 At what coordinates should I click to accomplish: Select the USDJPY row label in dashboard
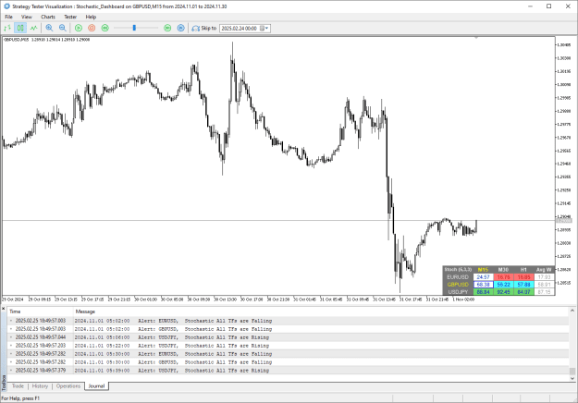[458, 292]
